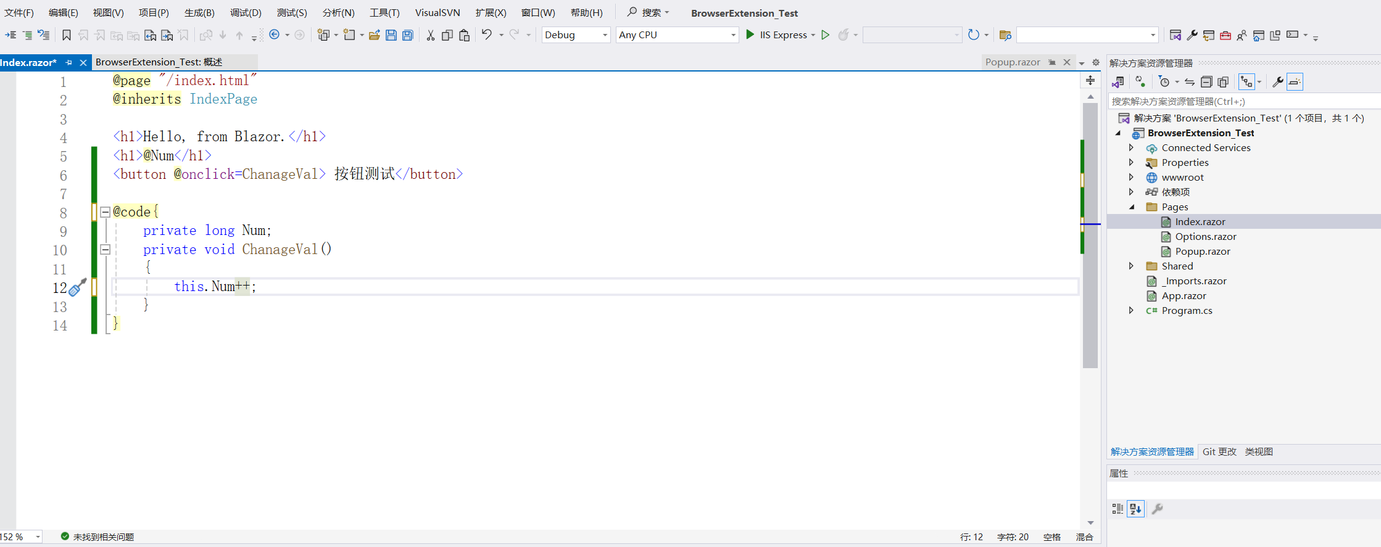
Task: Open the 调试(D) menu
Action: coord(246,12)
